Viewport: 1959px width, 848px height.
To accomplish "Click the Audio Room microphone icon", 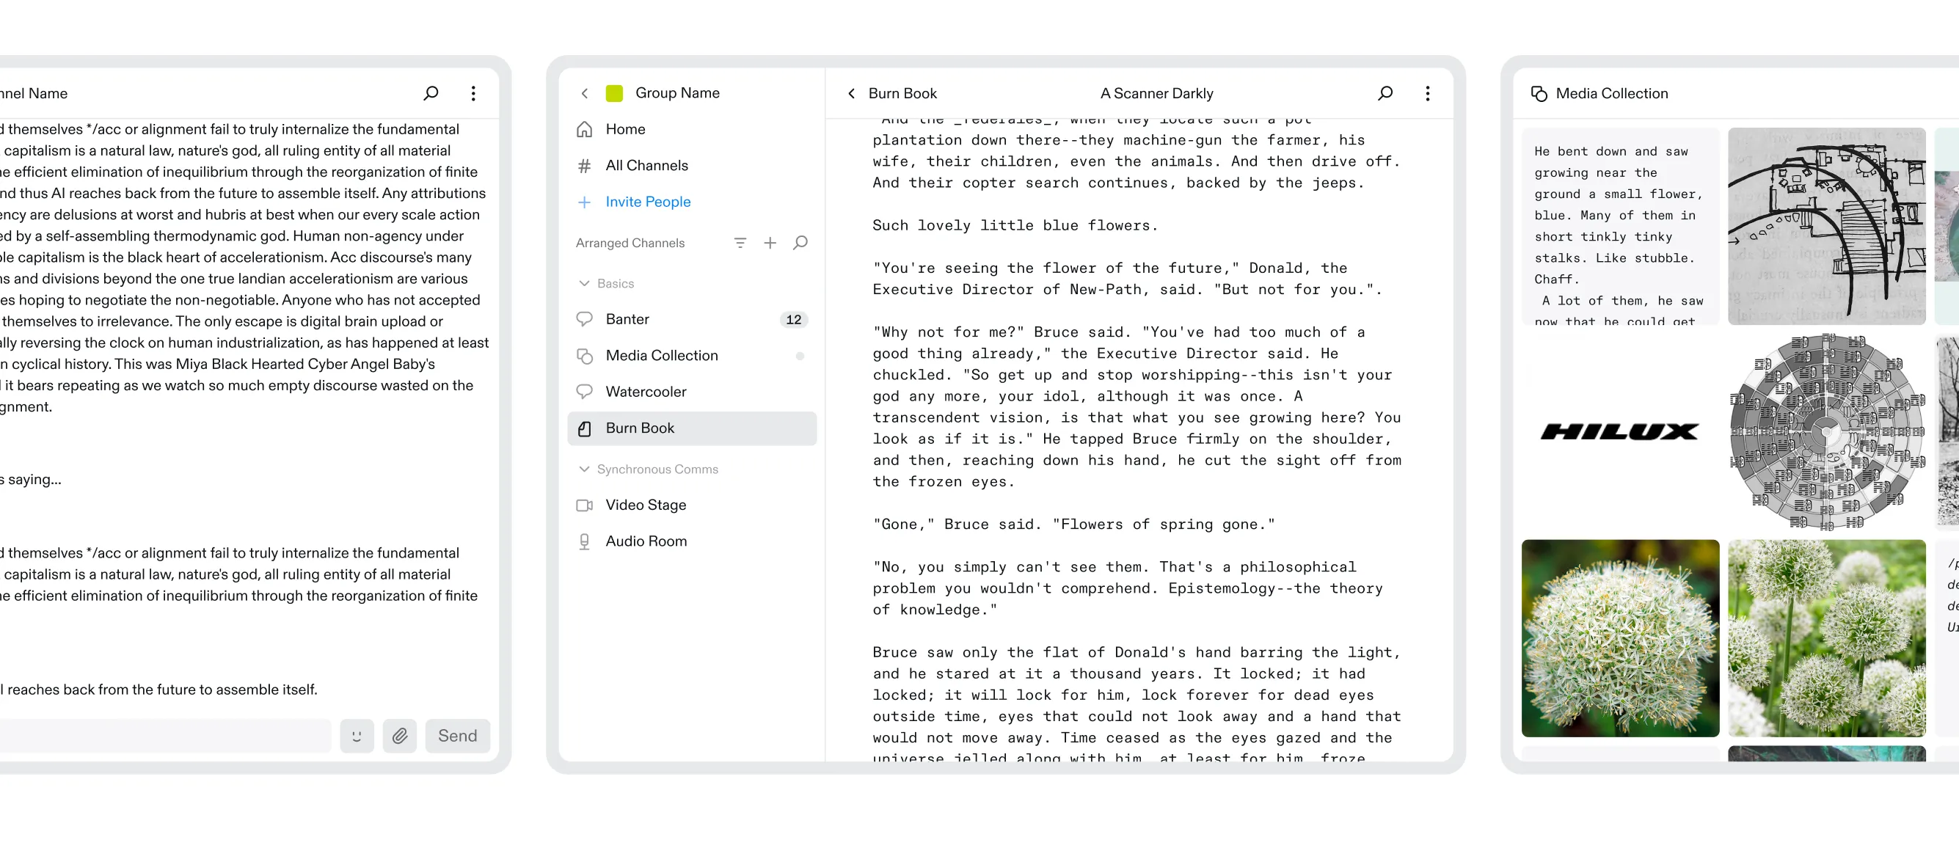I will pos(584,541).
